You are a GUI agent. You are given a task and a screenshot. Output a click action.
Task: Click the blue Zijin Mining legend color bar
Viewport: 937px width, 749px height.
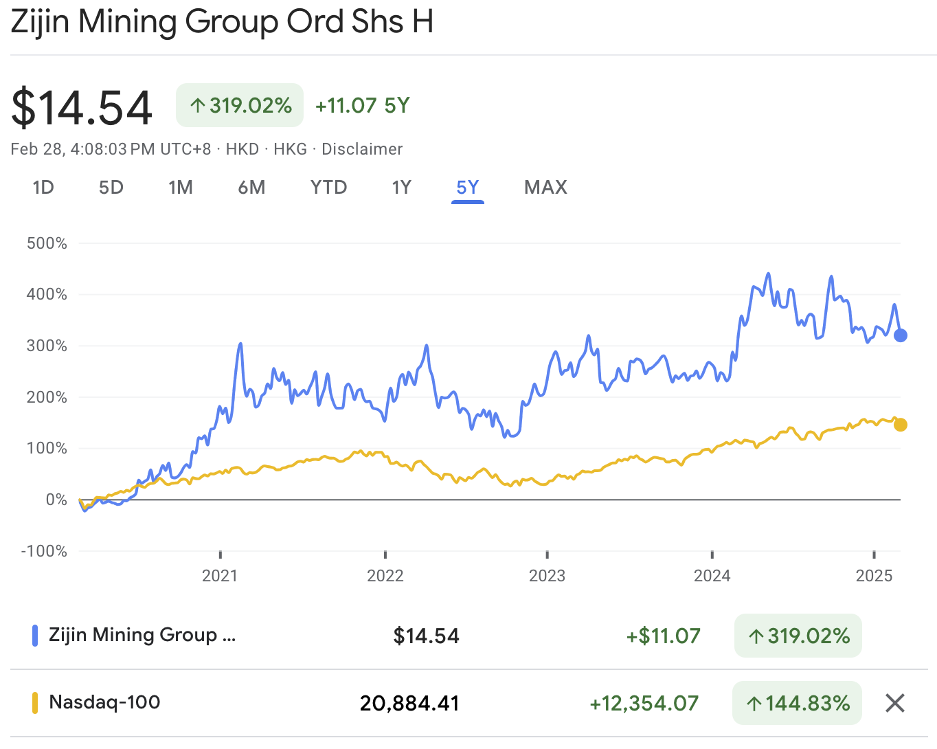click(35, 636)
